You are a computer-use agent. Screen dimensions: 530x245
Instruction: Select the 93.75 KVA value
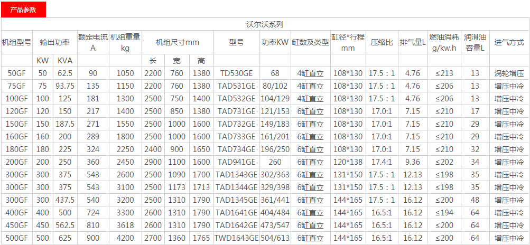point(65,86)
